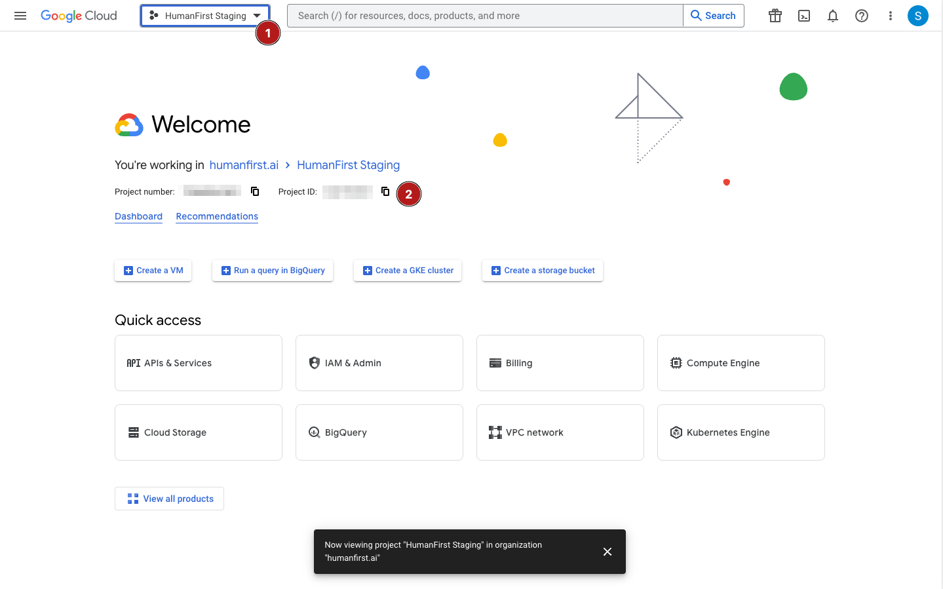The height and width of the screenshot is (589, 943).
Task: Expand the HumanFirst Staging project picker
Action: (x=205, y=16)
